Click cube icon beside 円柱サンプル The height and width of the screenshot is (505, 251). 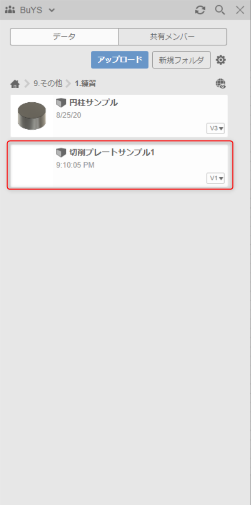coord(61,103)
